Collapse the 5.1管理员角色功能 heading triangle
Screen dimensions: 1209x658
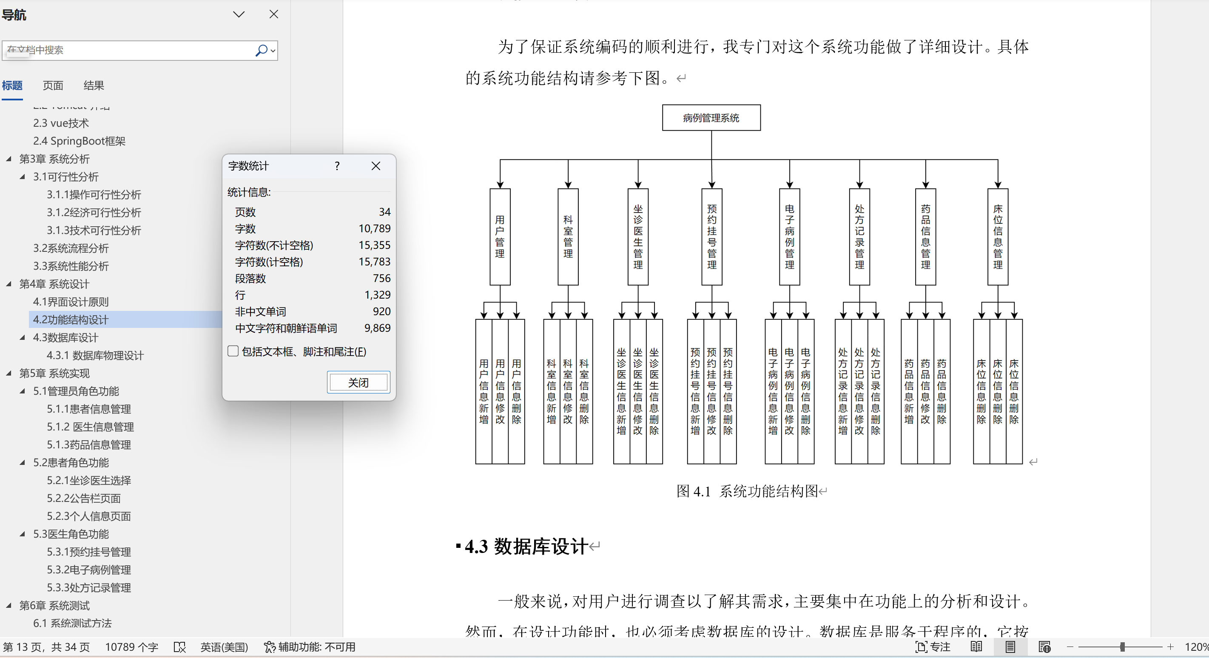23,391
